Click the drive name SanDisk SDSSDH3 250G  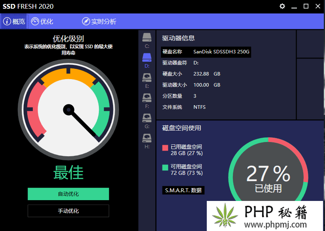[221, 52]
